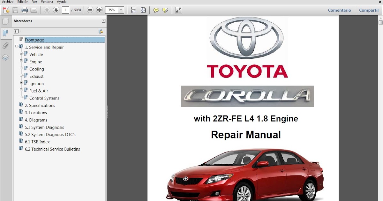Click the zoom out minus button

(90, 10)
